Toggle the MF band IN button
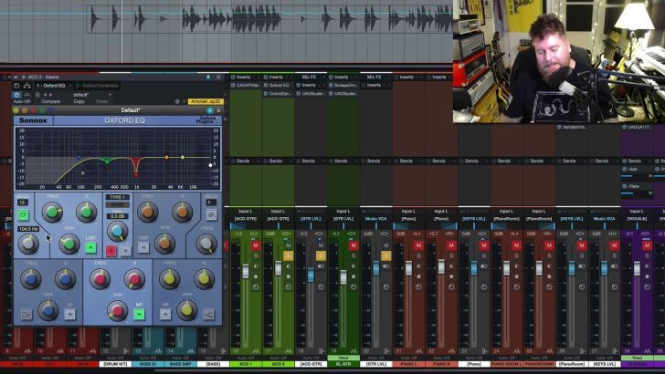 tap(139, 314)
